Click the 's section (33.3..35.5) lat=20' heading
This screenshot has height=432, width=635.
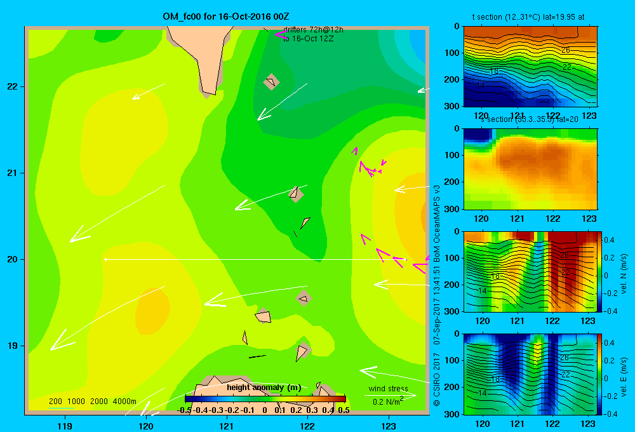click(529, 119)
